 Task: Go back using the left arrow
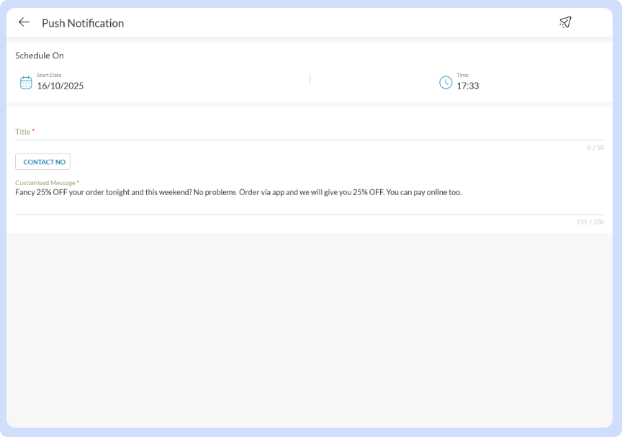coord(24,22)
